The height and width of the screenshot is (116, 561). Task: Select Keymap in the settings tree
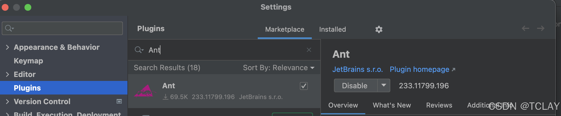tap(28, 61)
